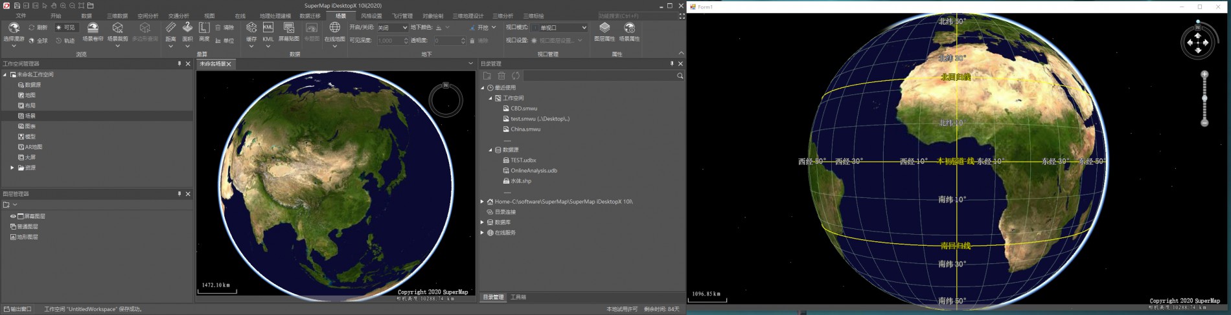Toggle 屏幕图层 eye visibility icon

point(13,216)
